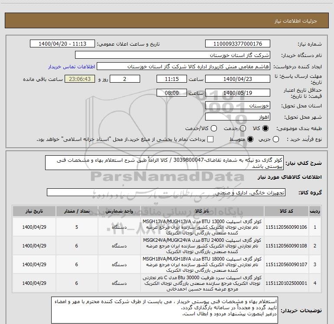
Task: Click the goods group field تجهیزات خانگی
Action: coord(166,192)
